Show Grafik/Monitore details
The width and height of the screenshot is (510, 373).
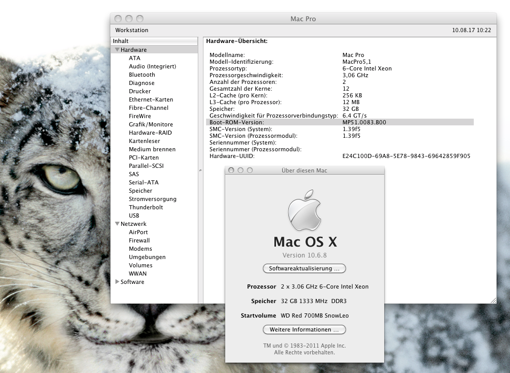coord(151,124)
